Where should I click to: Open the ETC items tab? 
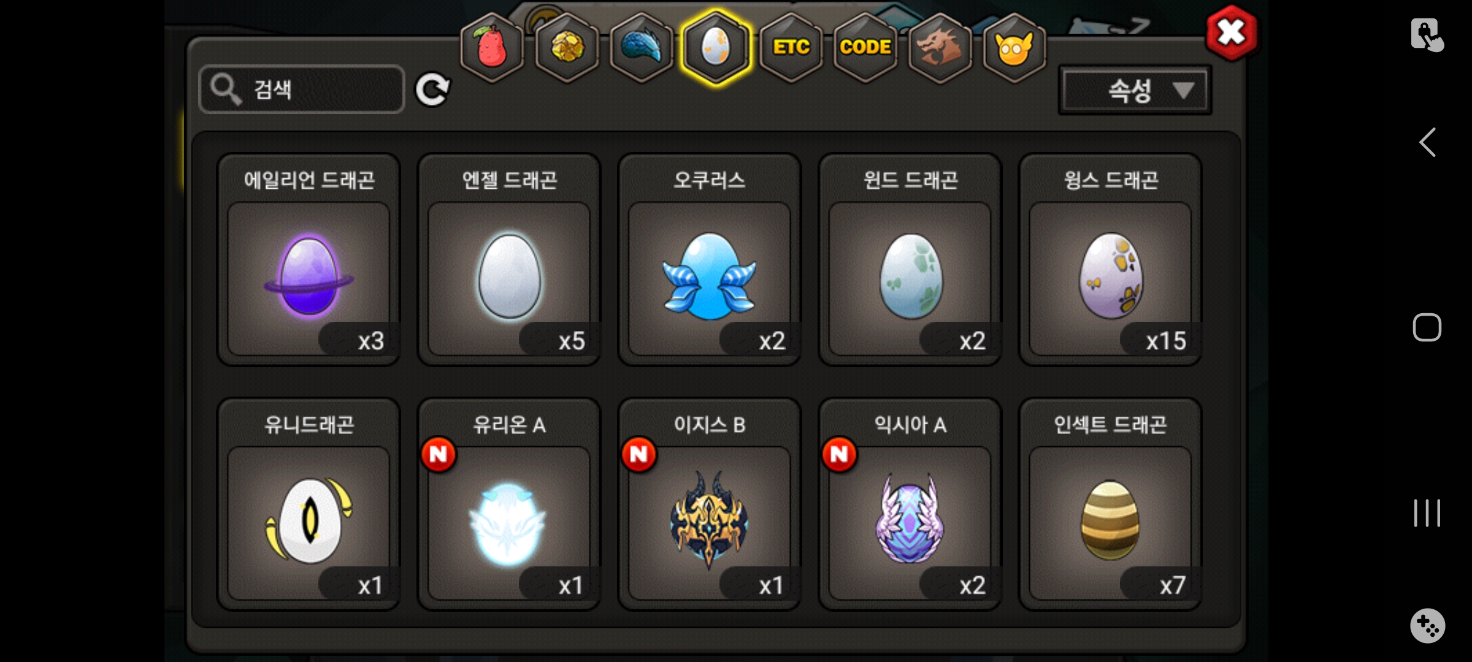pyautogui.click(x=791, y=47)
